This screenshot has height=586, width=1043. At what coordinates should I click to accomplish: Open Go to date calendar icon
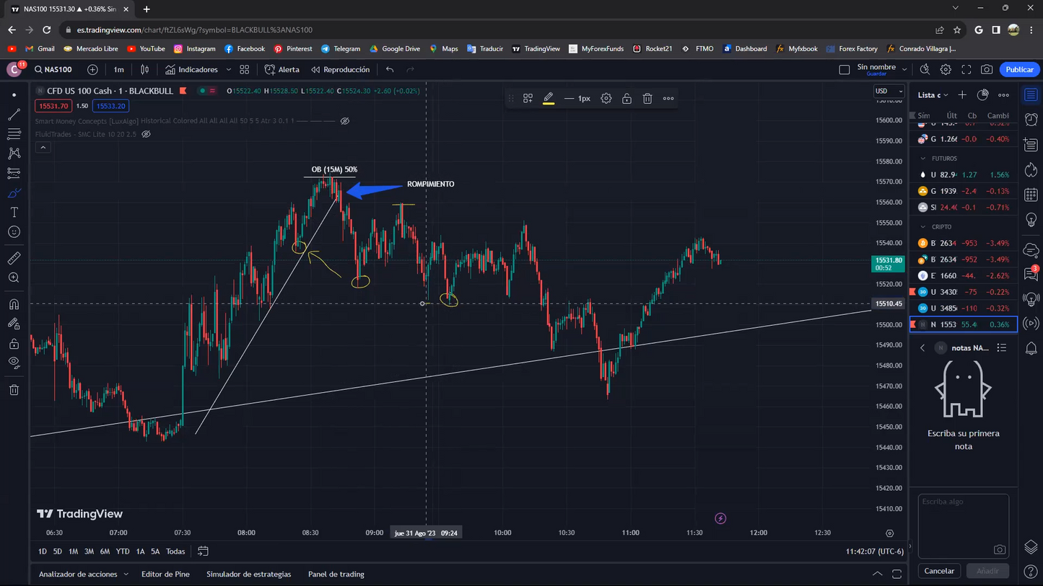tap(203, 551)
